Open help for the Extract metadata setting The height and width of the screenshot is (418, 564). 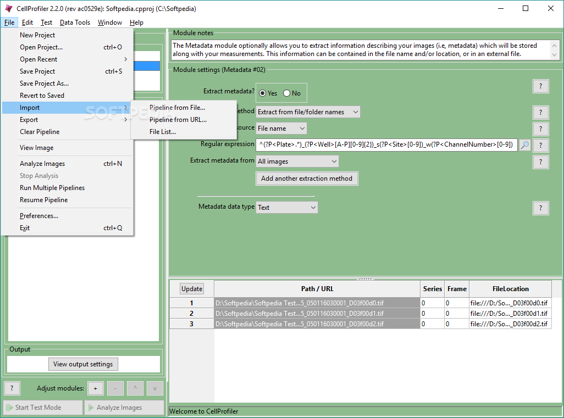540,86
